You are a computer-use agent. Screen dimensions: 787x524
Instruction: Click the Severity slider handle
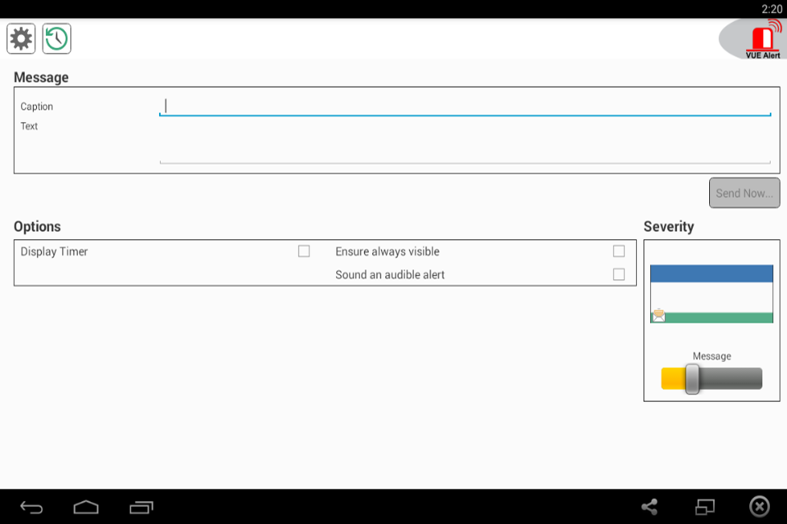coord(692,378)
